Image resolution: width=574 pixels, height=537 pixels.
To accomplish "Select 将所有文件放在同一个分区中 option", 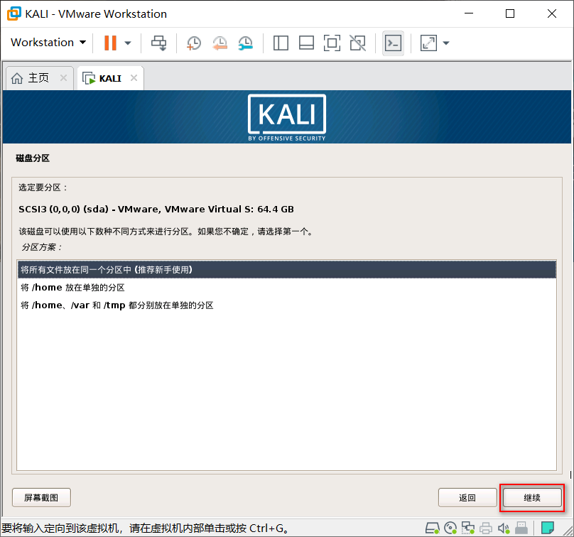I will coord(286,270).
